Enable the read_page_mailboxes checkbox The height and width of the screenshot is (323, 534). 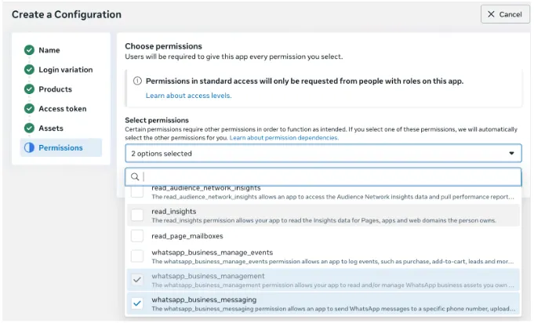137,235
